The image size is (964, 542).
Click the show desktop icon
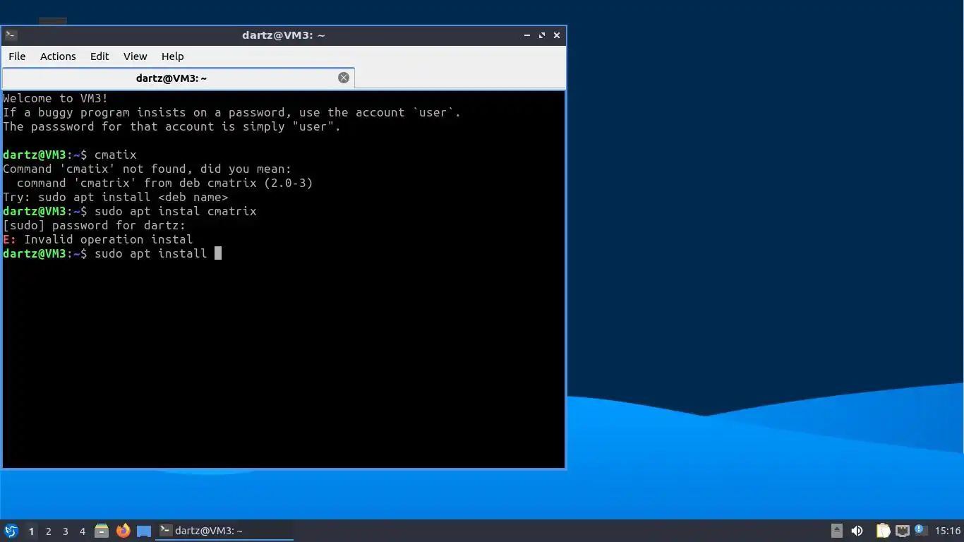pos(144,531)
